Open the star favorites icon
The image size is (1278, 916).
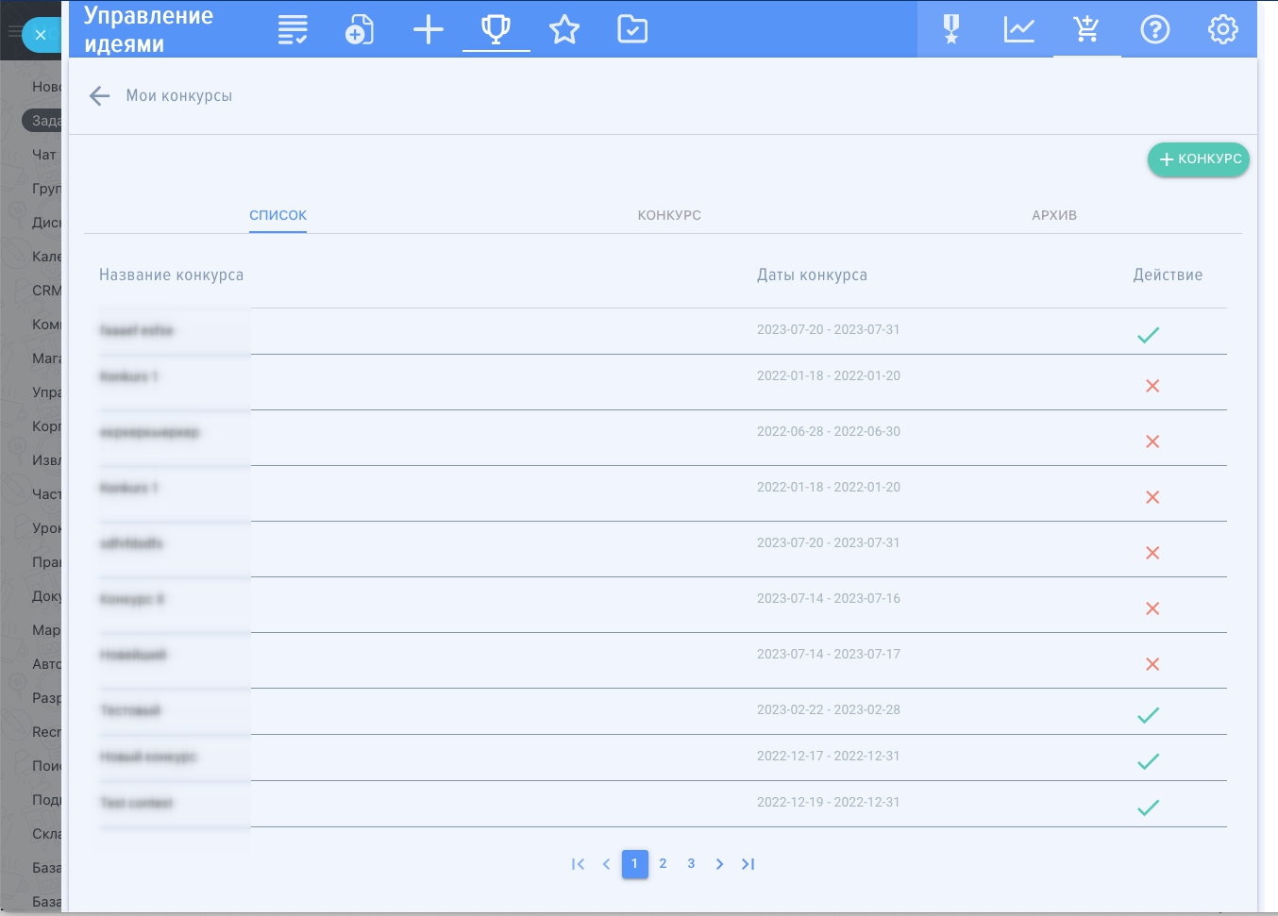coord(564,30)
